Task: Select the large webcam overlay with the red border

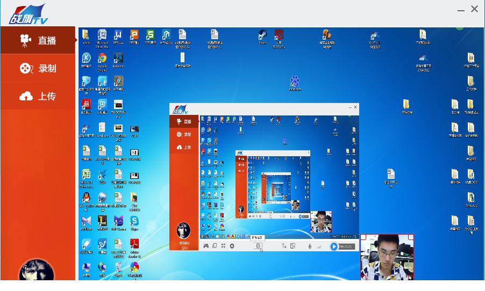Action: [x=387, y=257]
